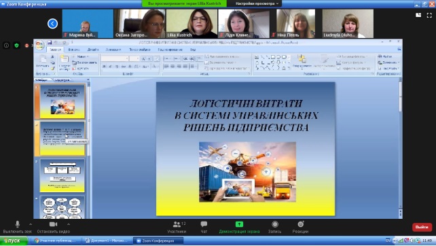Click the bullets list icon

(167, 58)
